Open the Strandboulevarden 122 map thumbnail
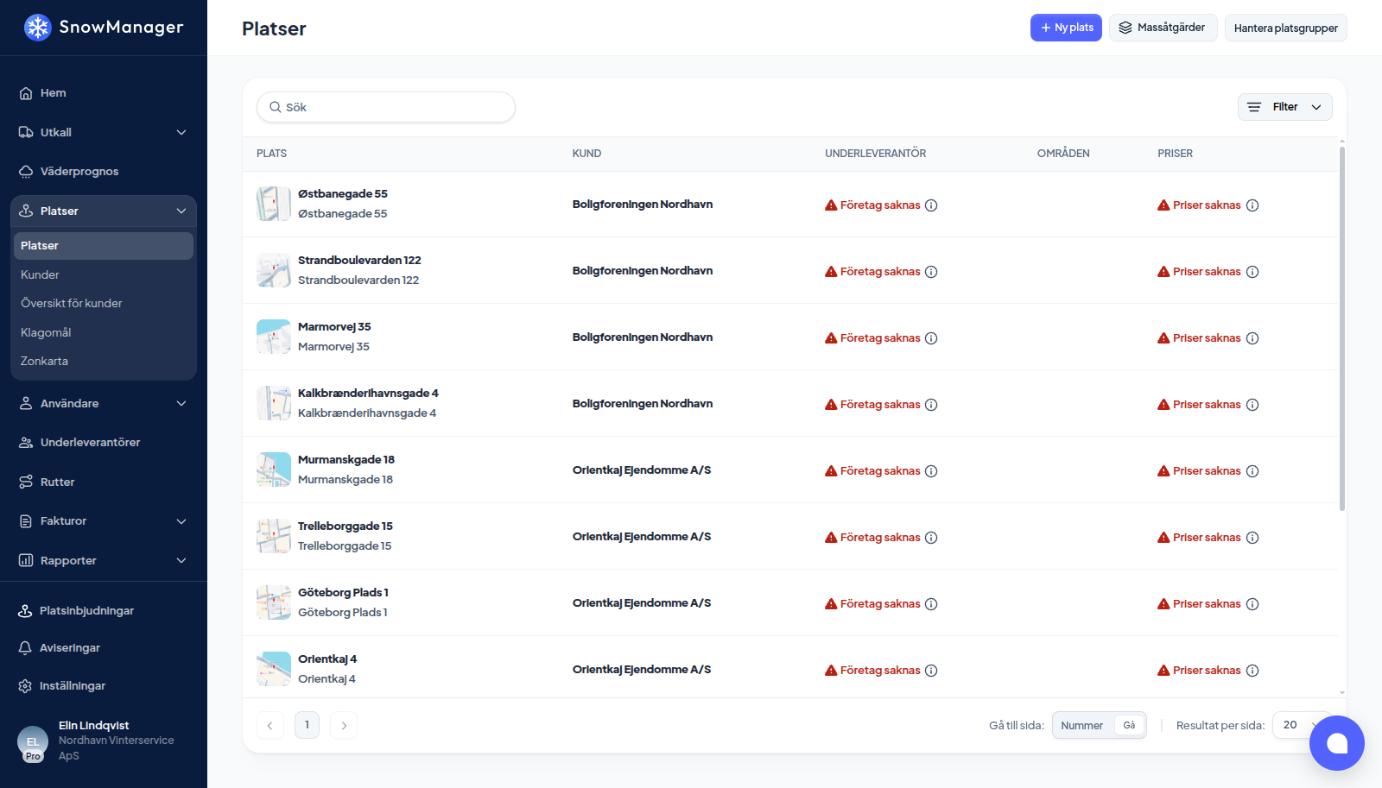The height and width of the screenshot is (788, 1382). click(x=274, y=271)
